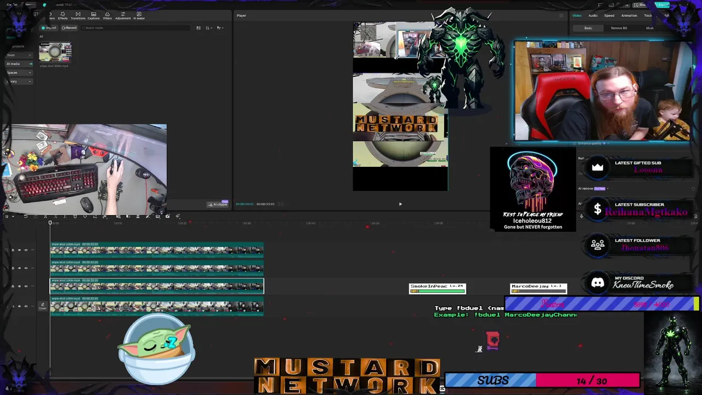Click the player preview video frame
The width and height of the screenshot is (702, 395).
coord(400,107)
